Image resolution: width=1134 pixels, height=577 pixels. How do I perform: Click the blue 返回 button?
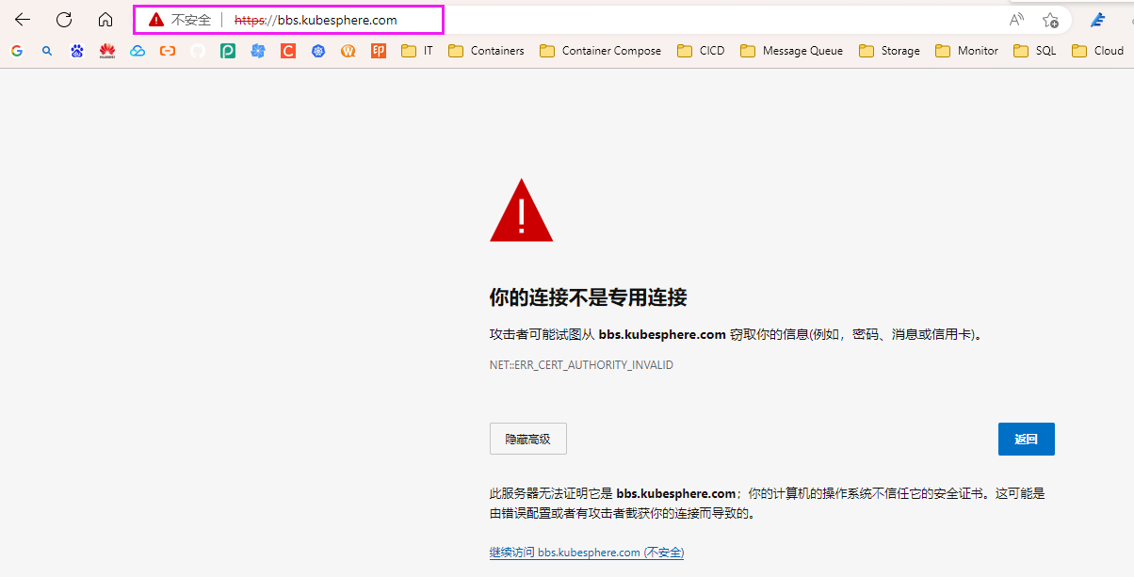[x=1026, y=439]
